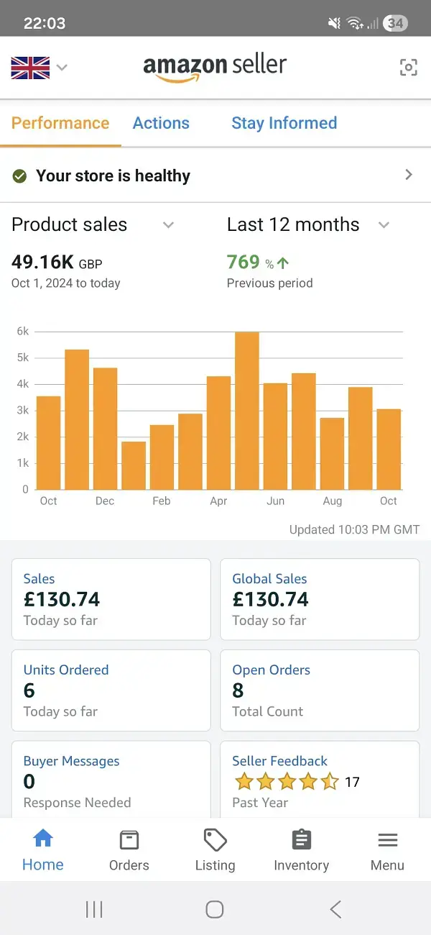Tap the green store health checkmark
The image size is (431, 935).
coord(20,175)
